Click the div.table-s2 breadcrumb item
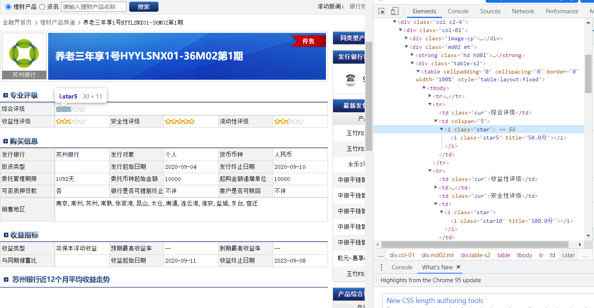 tap(475, 255)
